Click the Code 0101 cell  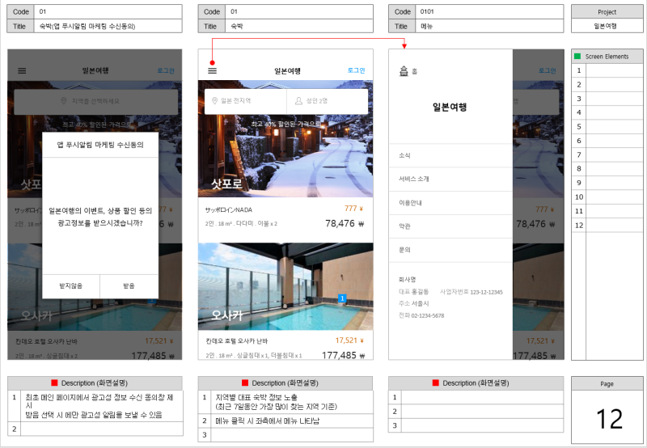[490, 11]
